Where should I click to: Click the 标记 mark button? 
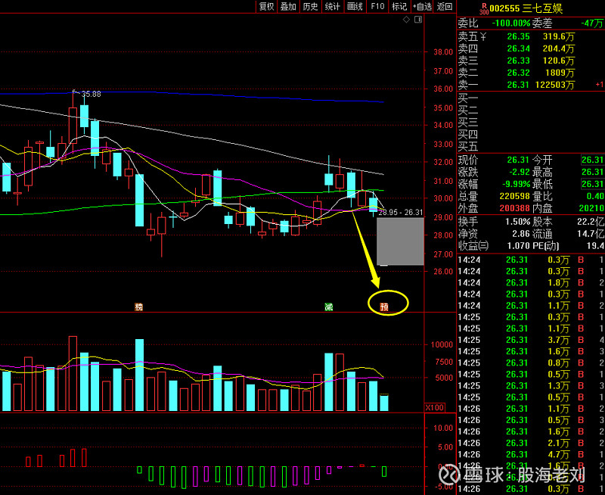pyautogui.click(x=399, y=7)
